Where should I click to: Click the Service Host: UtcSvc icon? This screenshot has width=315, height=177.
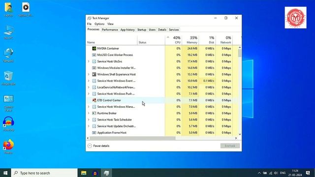(x=94, y=61)
